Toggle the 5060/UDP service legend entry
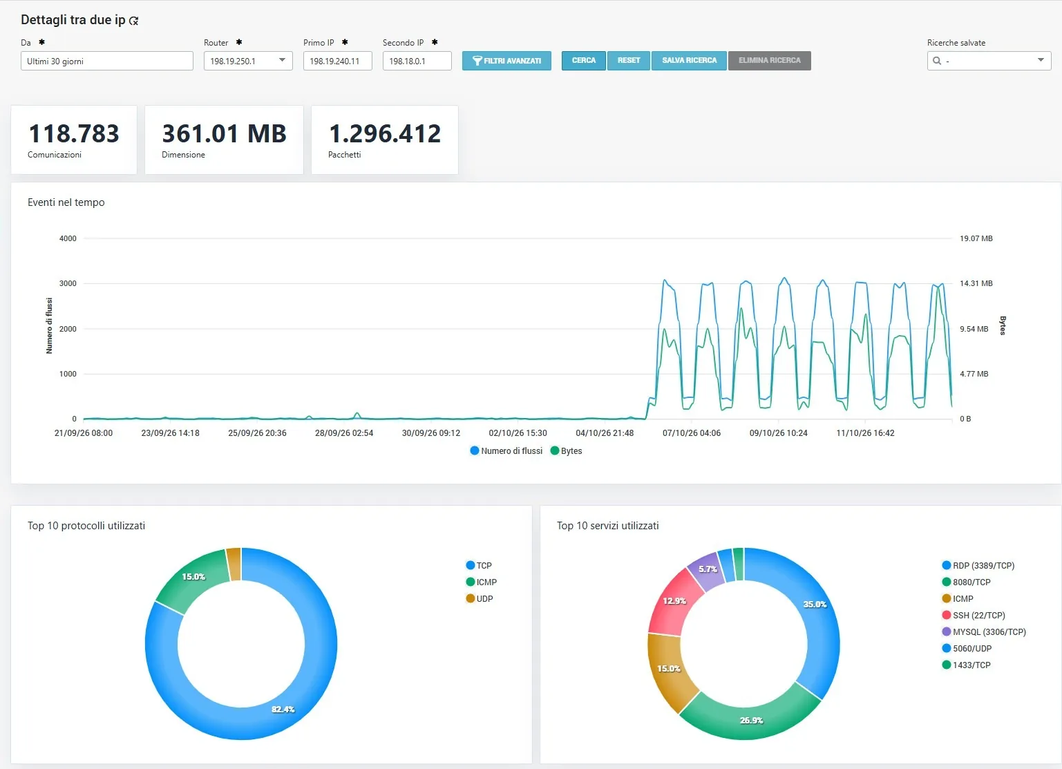The width and height of the screenshot is (1062, 769). click(x=967, y=648)
